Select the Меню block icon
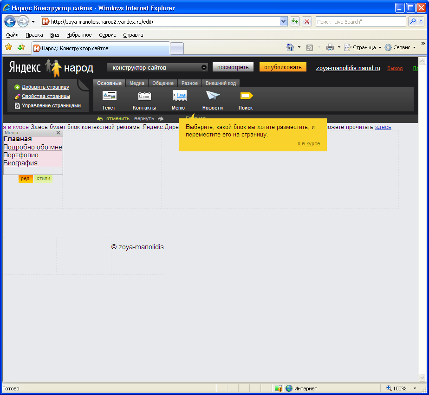429x395 pixels. (180, 96)
